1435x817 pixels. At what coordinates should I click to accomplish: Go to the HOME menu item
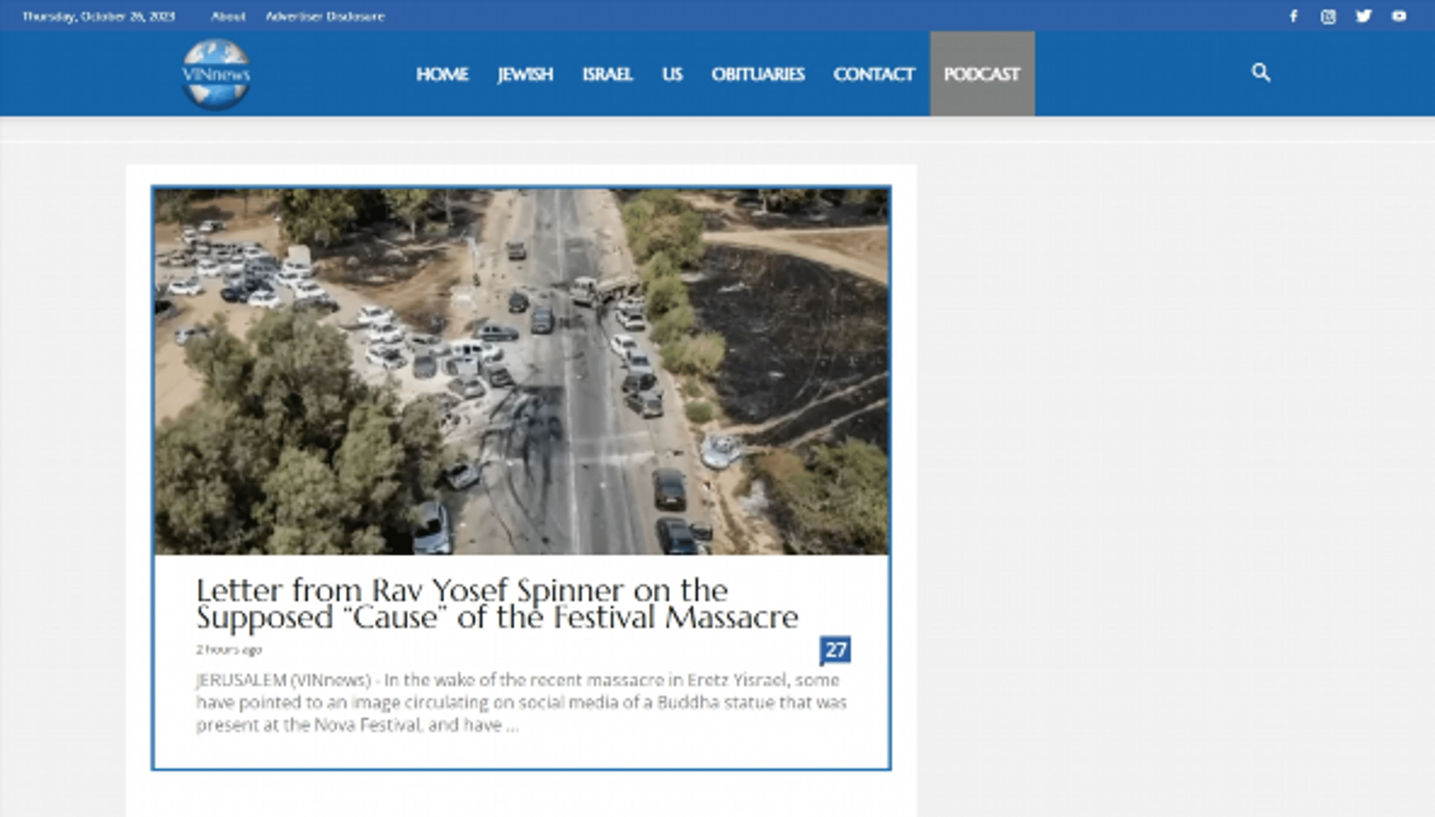pyautogui.click(x=442, y=74)
